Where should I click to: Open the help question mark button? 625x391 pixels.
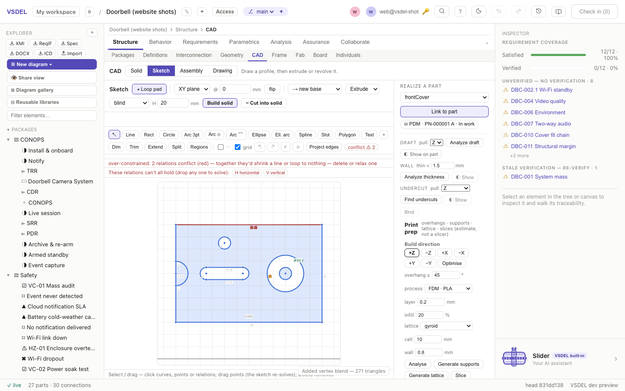[460, 12]
